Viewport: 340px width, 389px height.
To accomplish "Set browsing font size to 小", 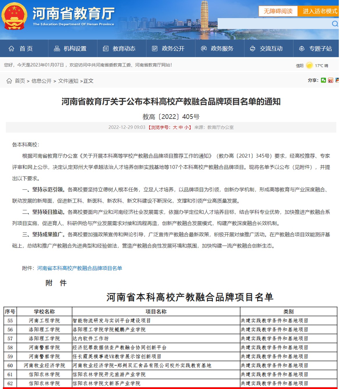I will coord(186,128).
